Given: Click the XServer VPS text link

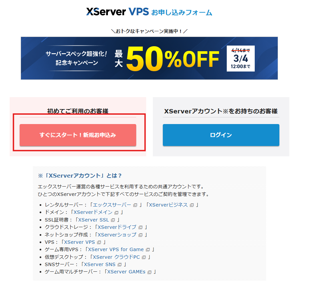Looking at the screenshot, I should pos(79,242).
